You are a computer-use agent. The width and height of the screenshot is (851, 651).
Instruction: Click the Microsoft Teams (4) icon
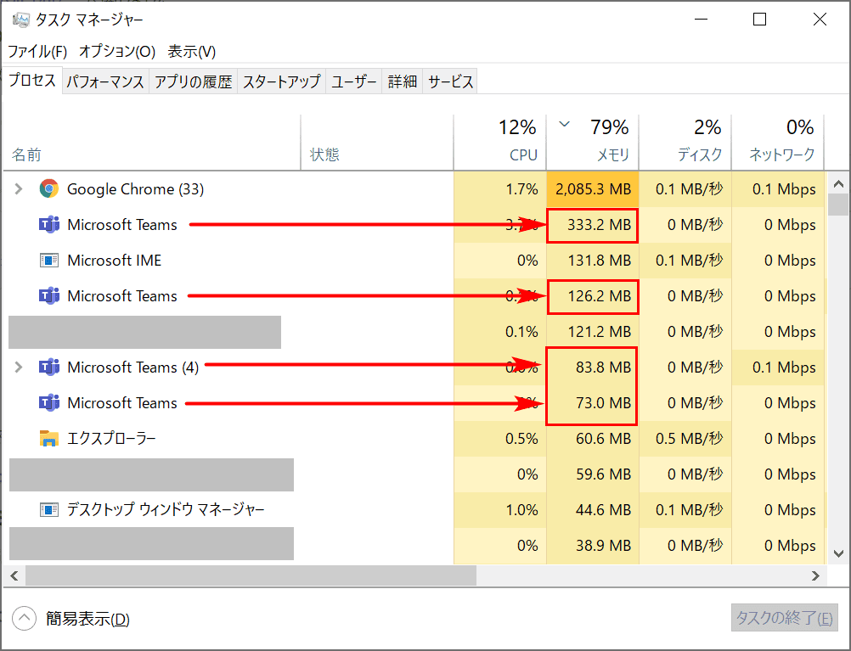coord(49,368)
